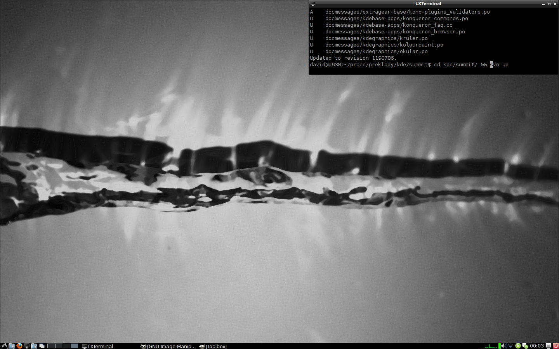
Task: Click the panel launcher left of iconify-windows icon
Action: click(34, 346)
